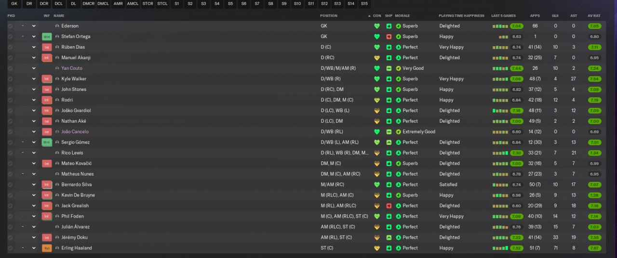Select the STCL position slot
Viewport: 617px width, 258px height.
(x=162, y=4)
